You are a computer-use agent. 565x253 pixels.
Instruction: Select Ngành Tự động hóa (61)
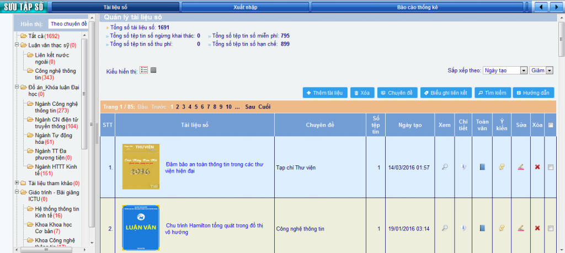point(54,138)
